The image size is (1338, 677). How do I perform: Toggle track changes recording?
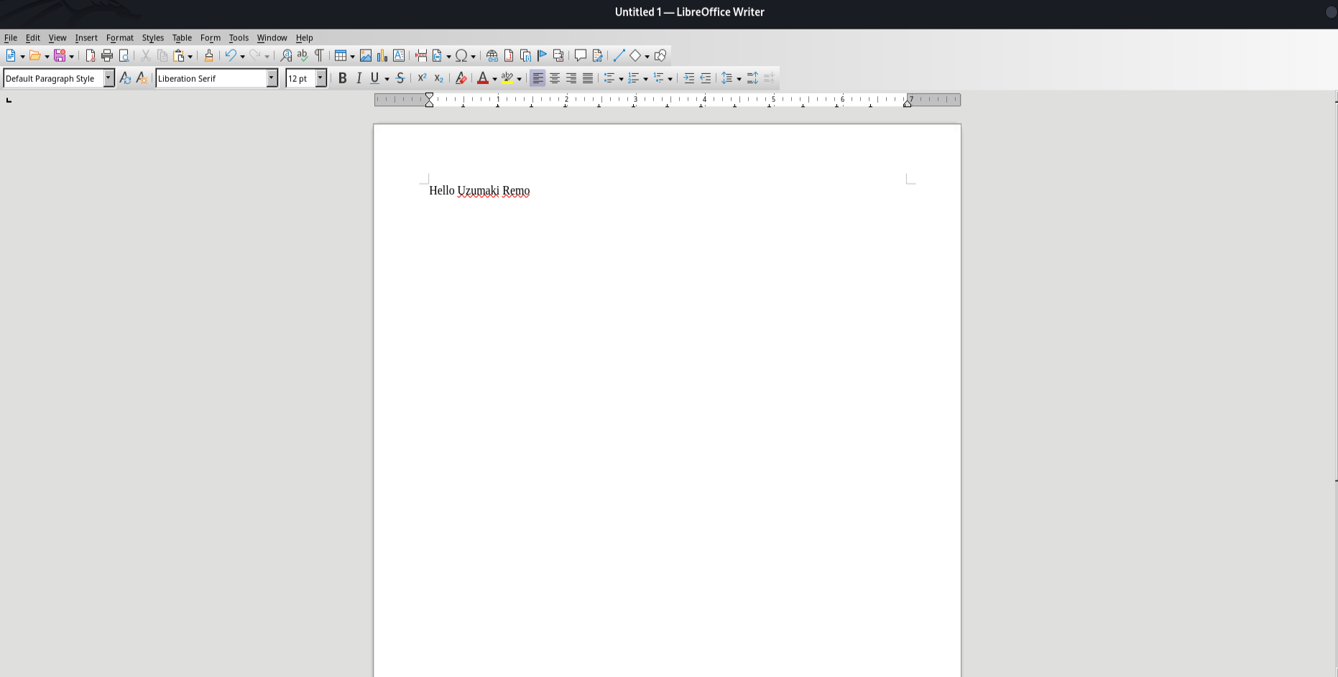click(597, 55)
